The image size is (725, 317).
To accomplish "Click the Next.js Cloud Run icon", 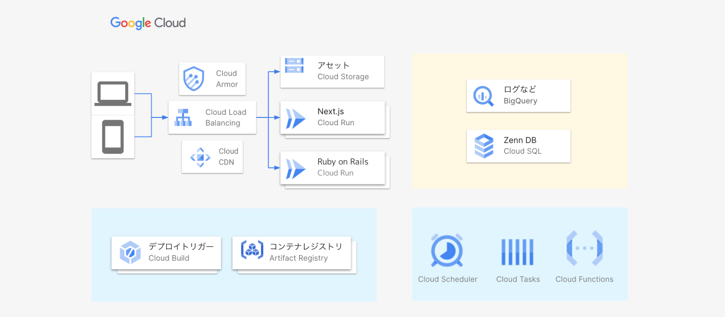I will pyautogui.click(x=296, y=118).
